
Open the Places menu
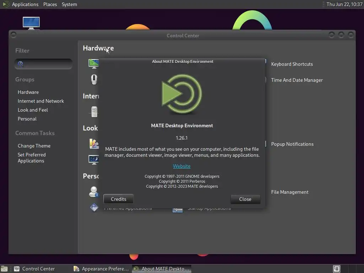pyautogui.click(x=50, y=4)
